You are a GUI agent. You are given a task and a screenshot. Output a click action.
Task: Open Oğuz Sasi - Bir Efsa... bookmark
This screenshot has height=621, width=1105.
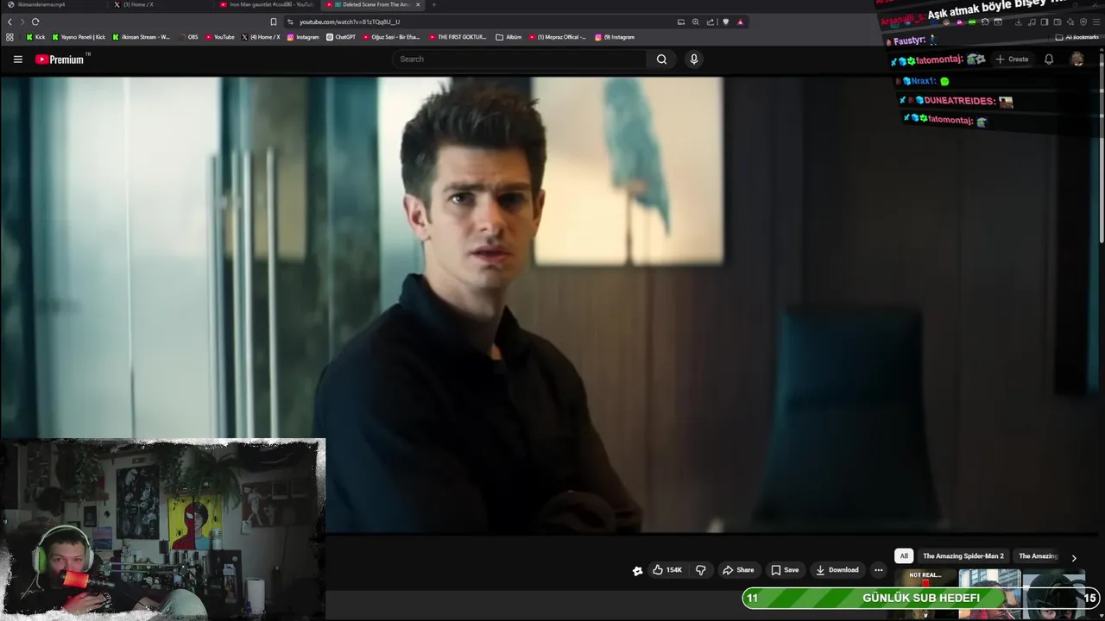coord(391,37)
